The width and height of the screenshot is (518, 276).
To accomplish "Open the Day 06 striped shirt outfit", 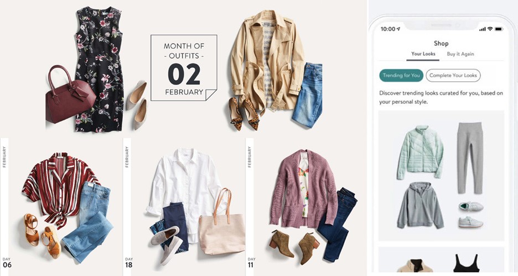I will tap(61, 207).
